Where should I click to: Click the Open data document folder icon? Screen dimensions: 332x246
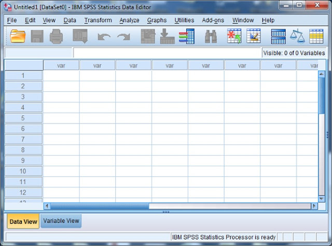18,36
